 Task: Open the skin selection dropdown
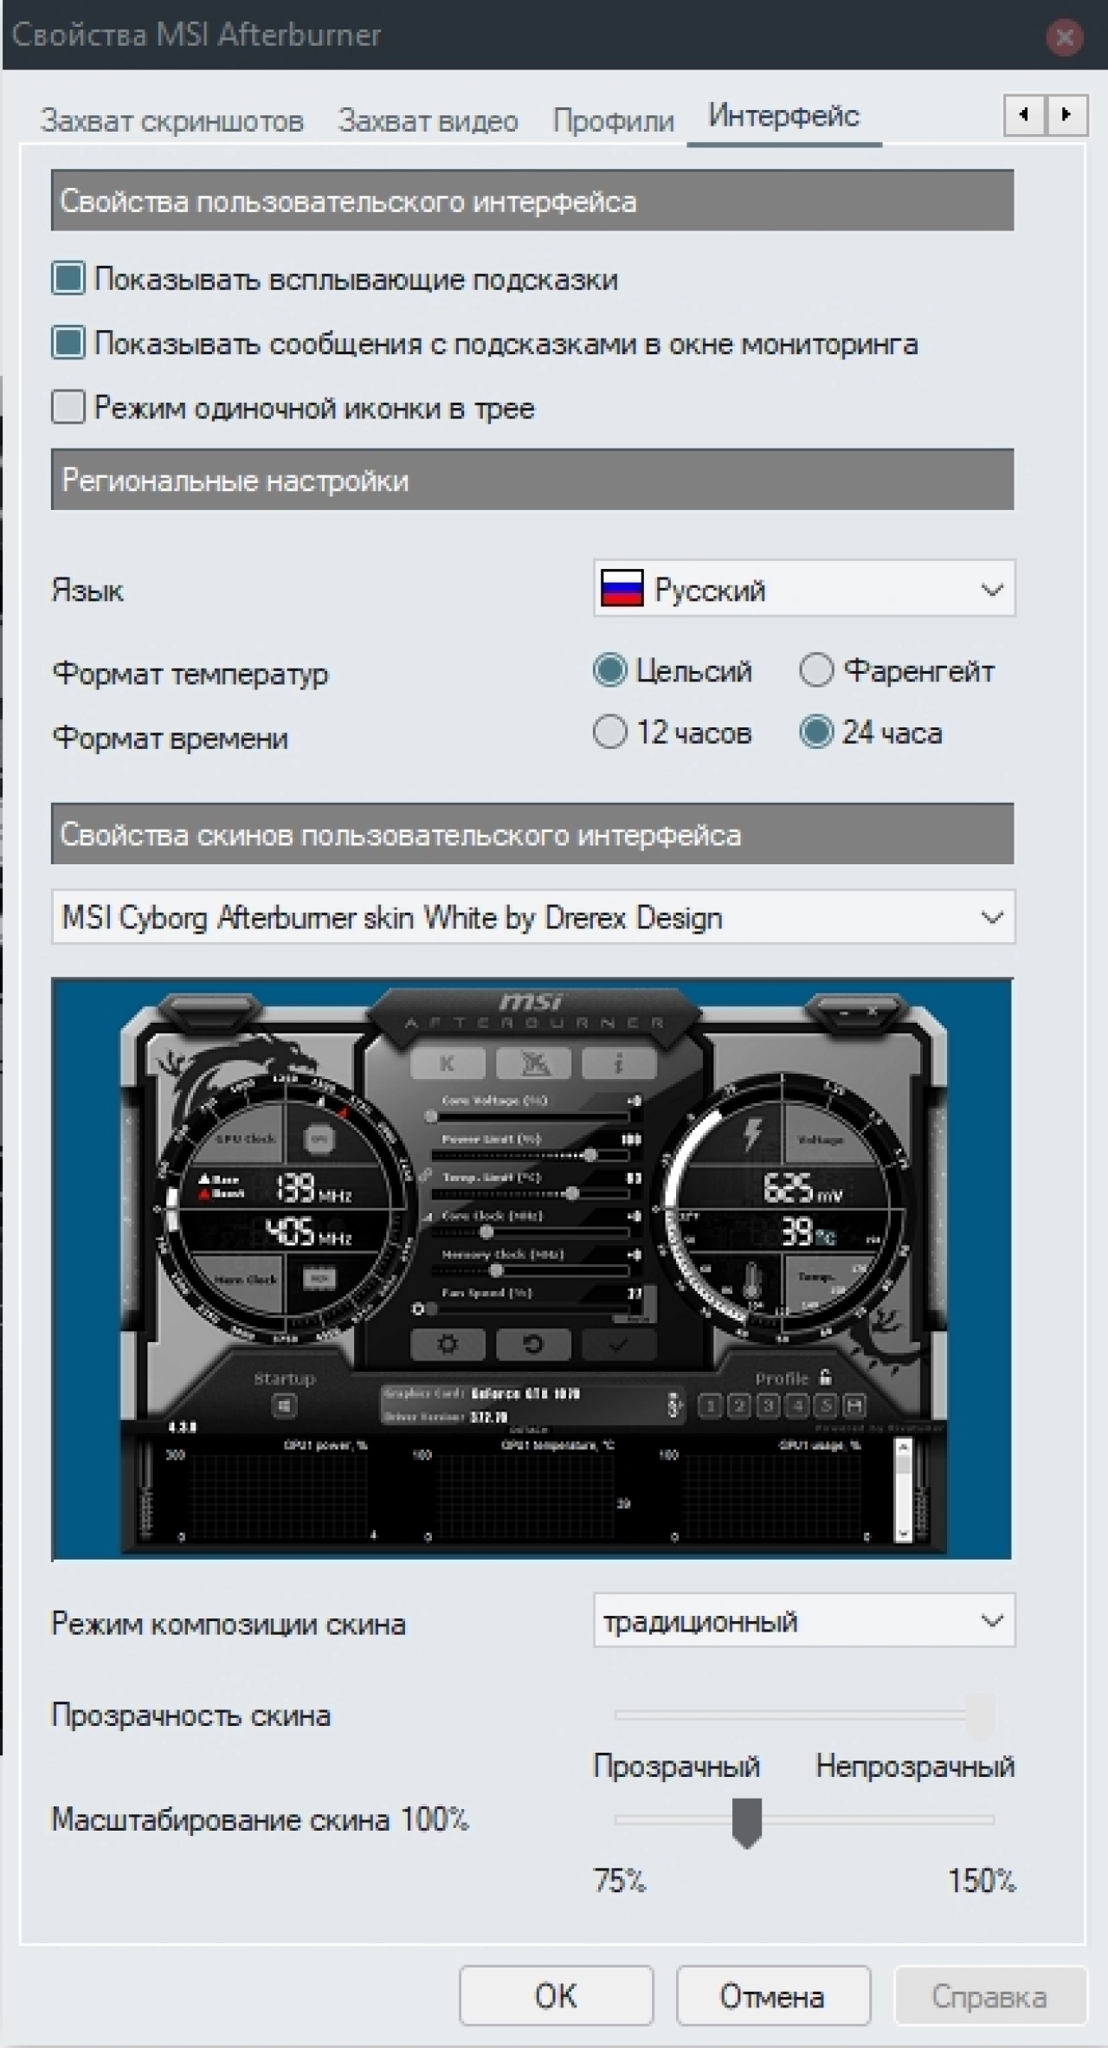pos(533,917)
